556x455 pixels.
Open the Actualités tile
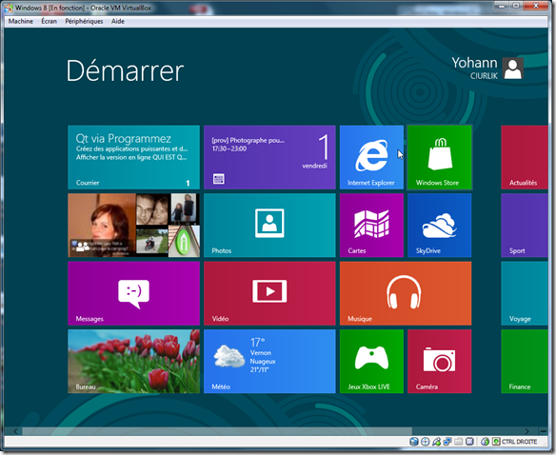click(525, 157)
